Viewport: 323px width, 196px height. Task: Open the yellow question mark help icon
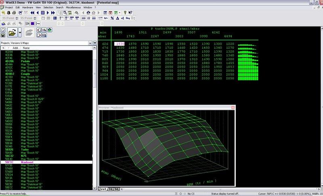[x=125, y=13]
